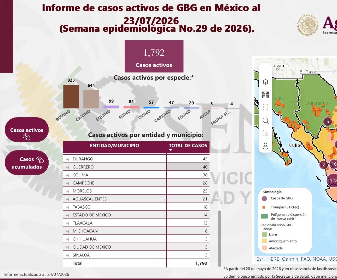
Task: Click the Esri, HERE, Garmin attribution text
Action: click(x=297, y=259)
